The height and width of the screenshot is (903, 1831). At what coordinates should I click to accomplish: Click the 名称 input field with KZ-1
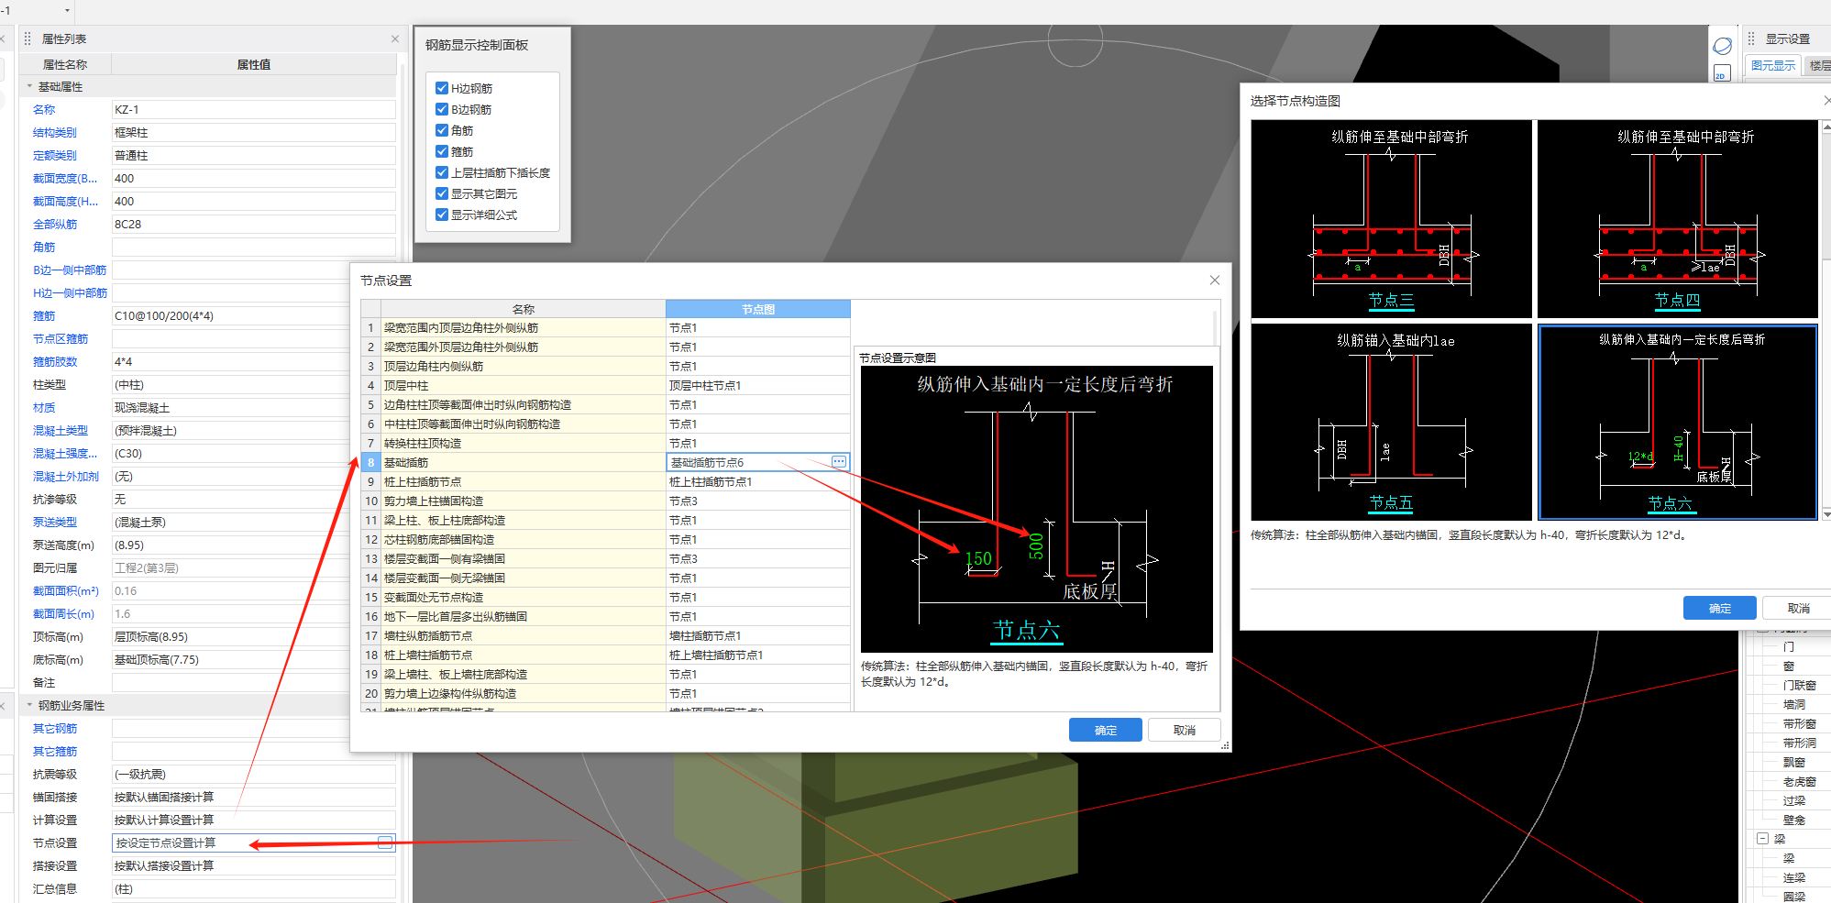pos(253,109)
